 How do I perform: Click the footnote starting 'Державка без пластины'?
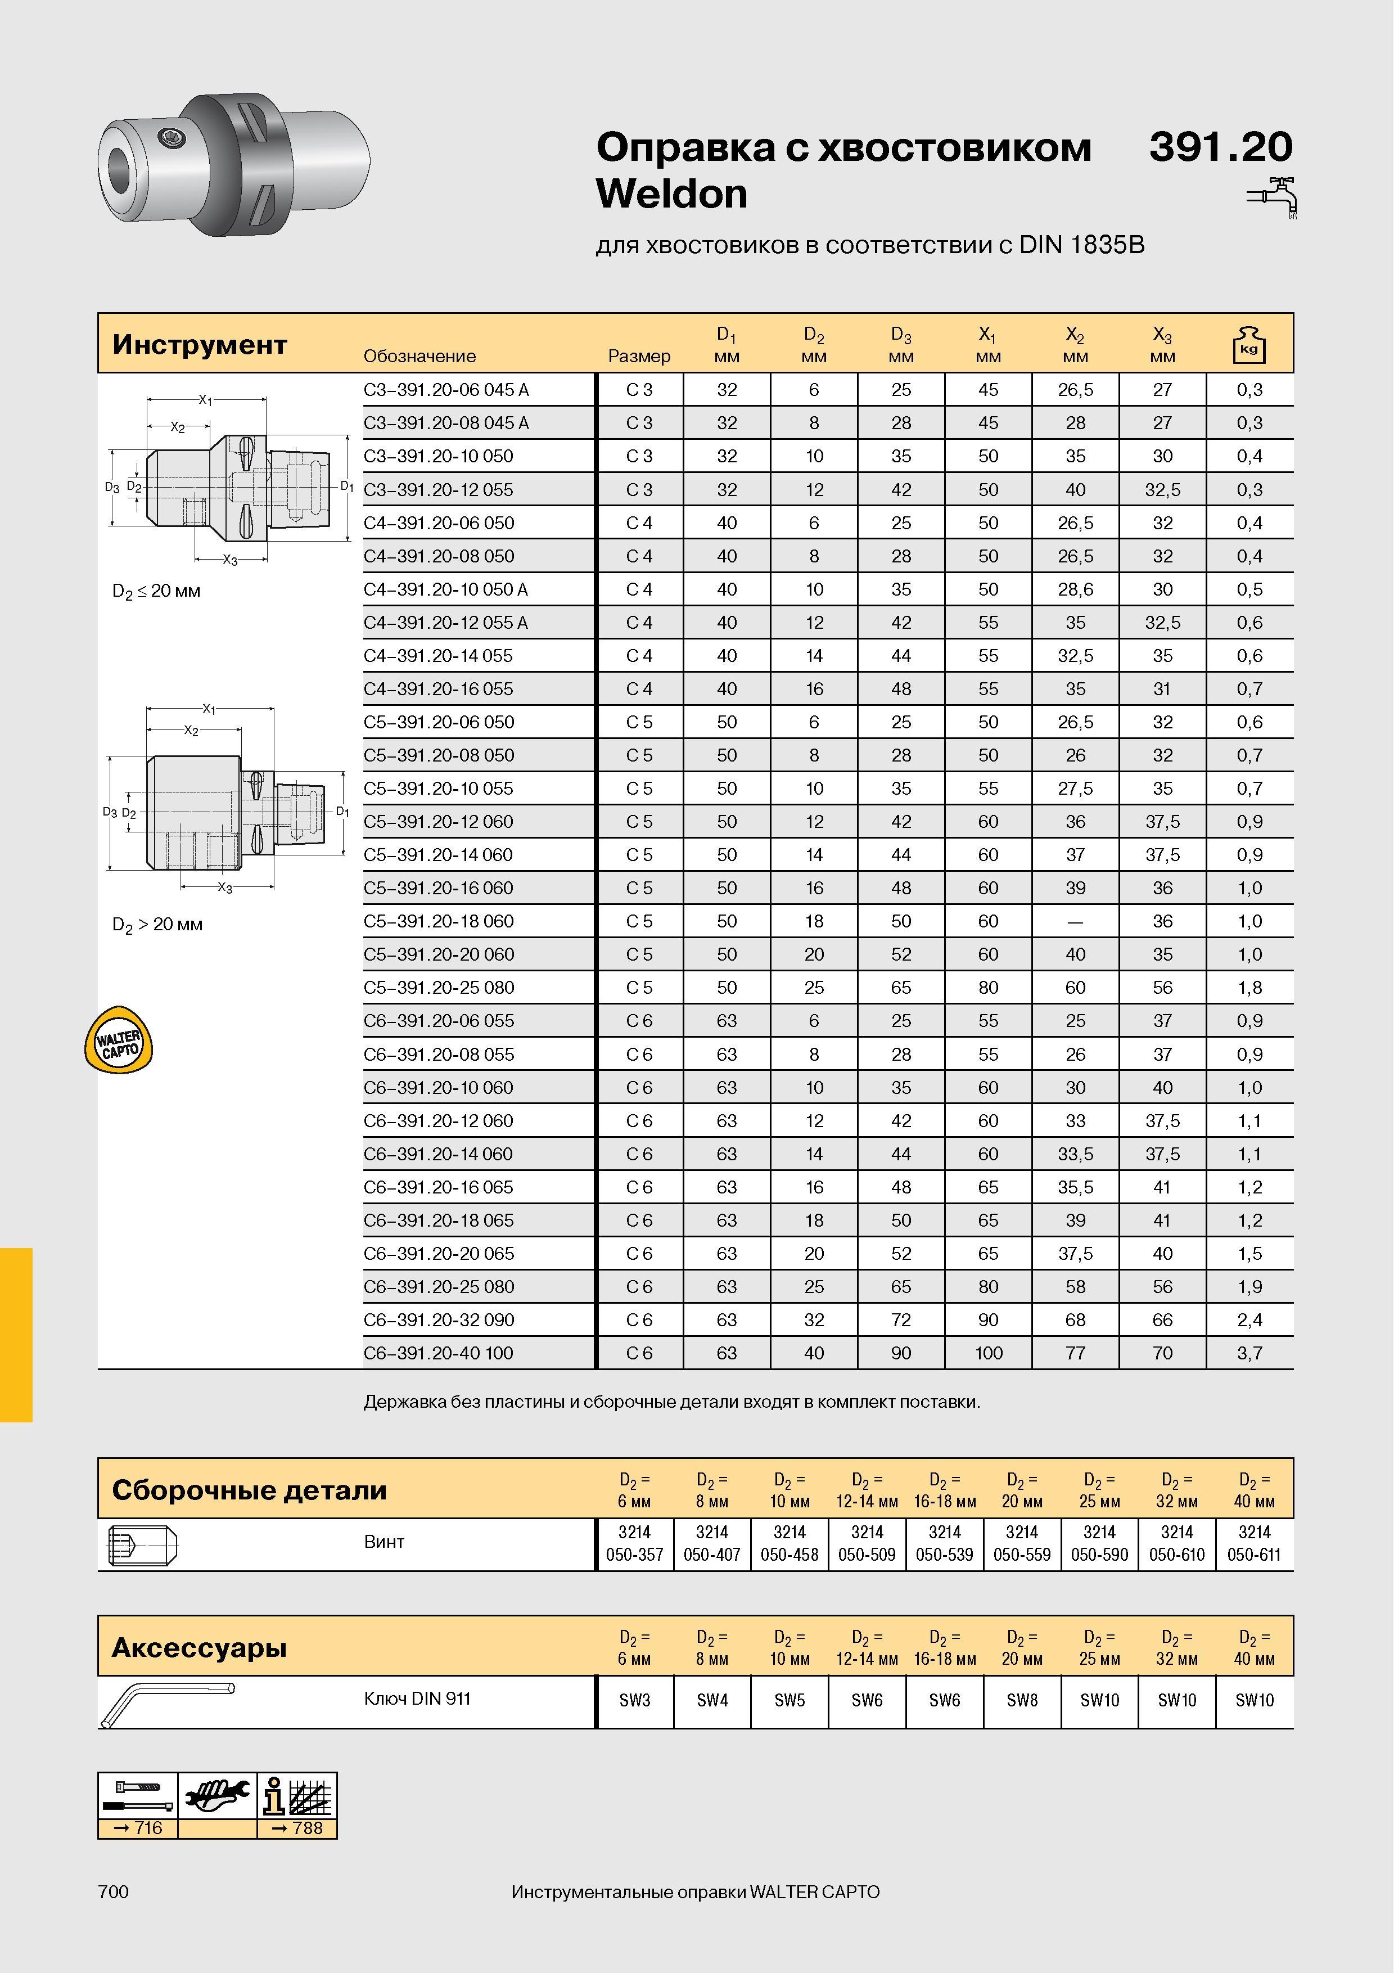(x=671, y=1402)
